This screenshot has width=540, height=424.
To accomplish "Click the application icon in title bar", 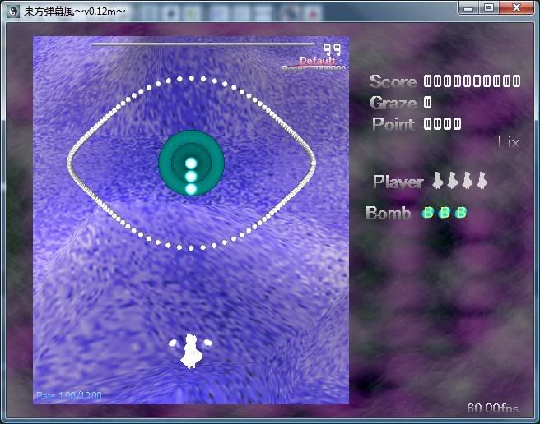I will (x=13, y=12).
